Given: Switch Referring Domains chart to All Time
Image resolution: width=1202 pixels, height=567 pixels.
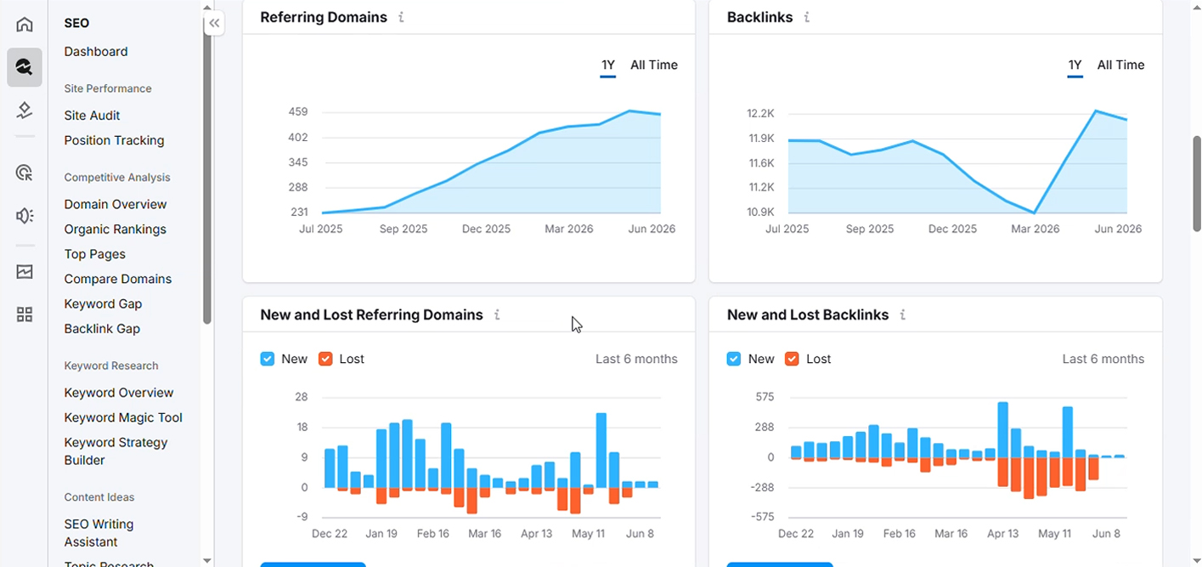Looking at the screenshot, I should 654,65.
